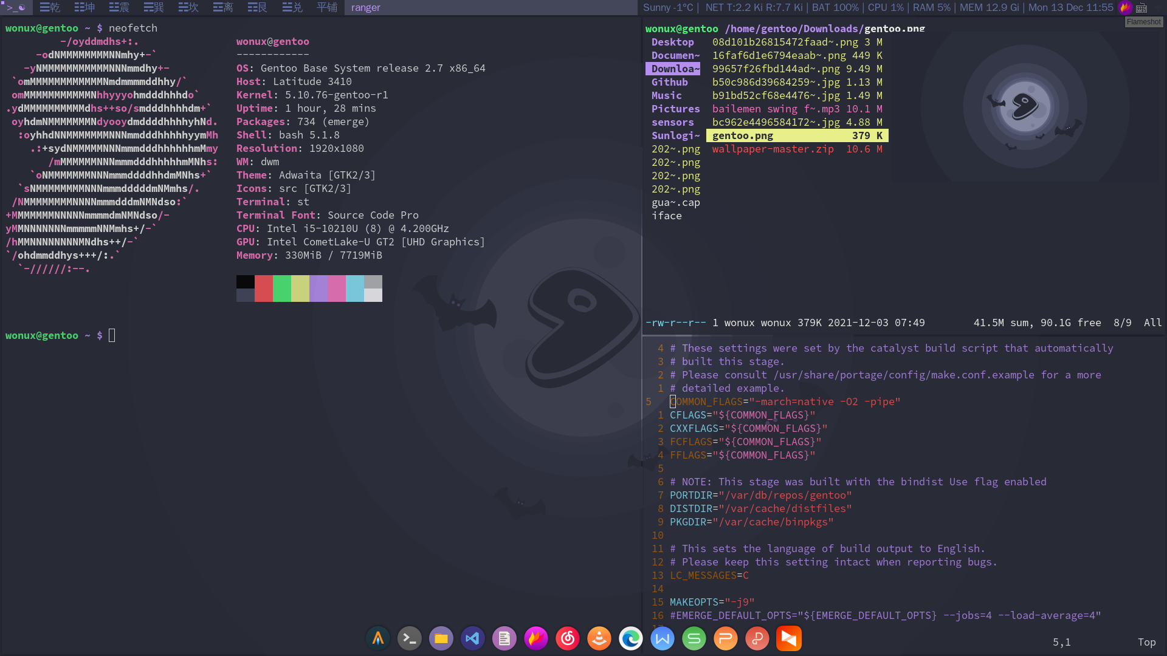Click the MAKEOPTS="-j9" line in vim
The image size is (1167, 656).
[712, 602]
